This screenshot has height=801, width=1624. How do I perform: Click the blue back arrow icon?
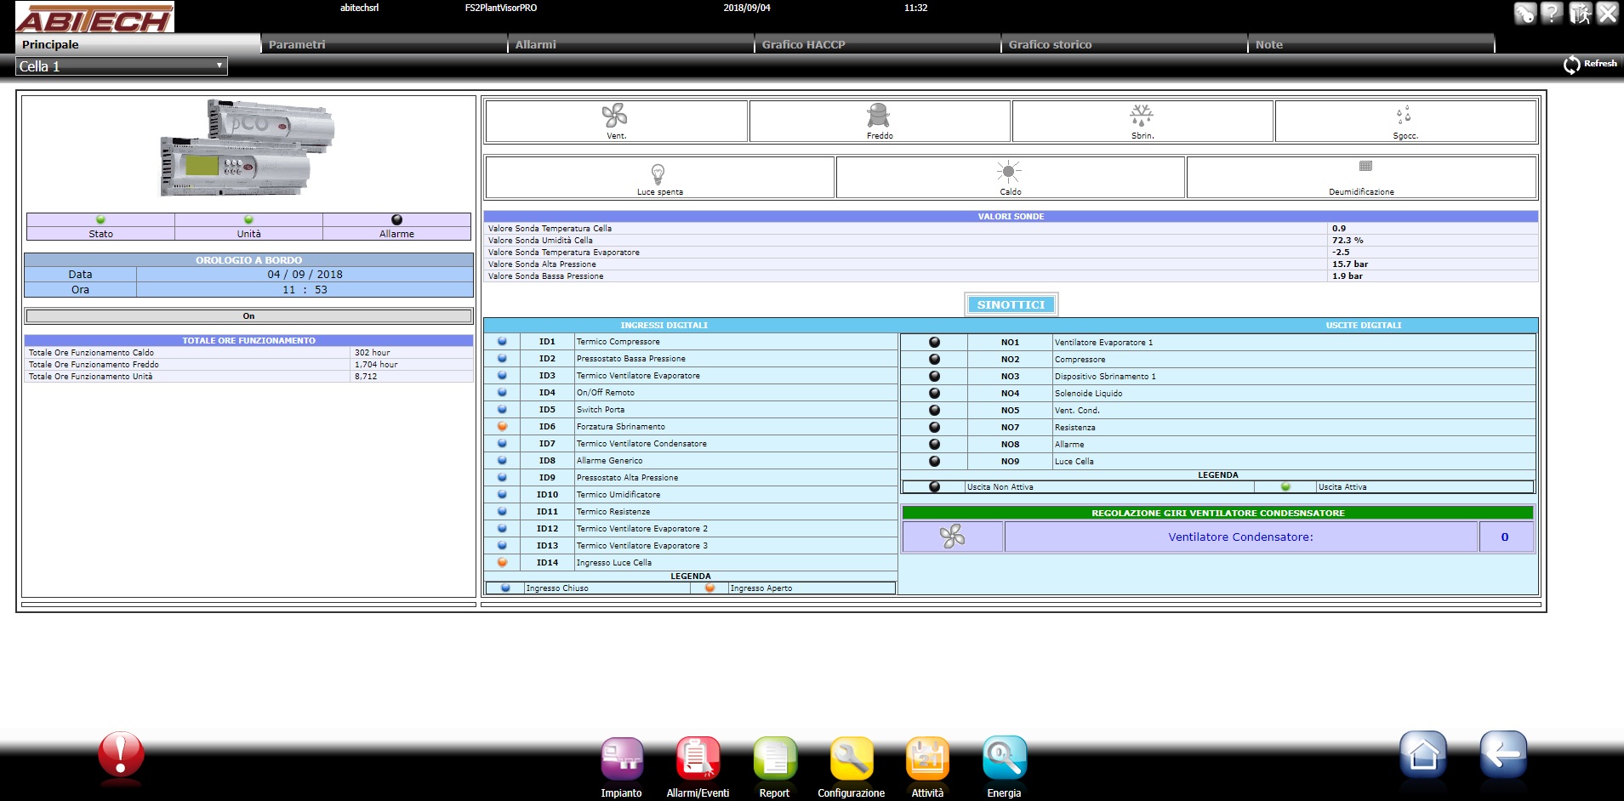point(1502,754)
